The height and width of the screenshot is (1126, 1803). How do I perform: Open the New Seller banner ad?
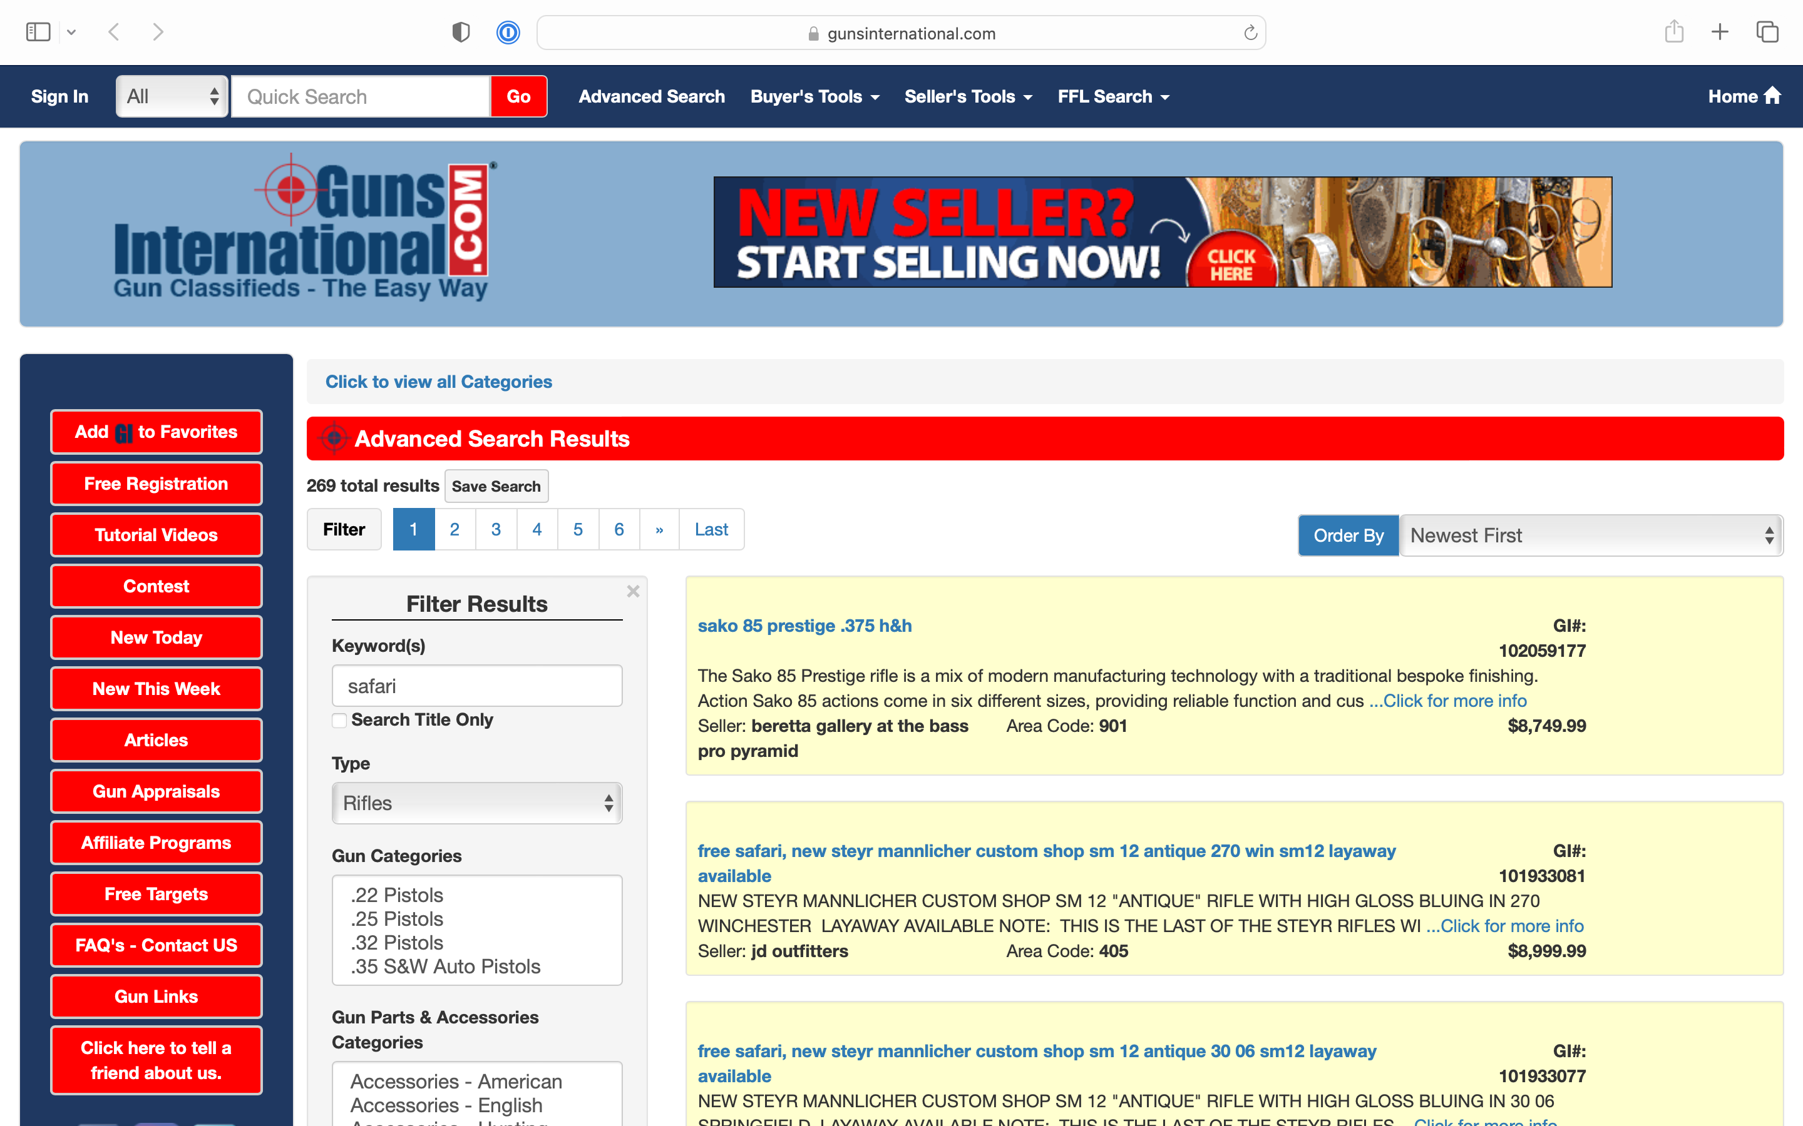click(1163, 231)
